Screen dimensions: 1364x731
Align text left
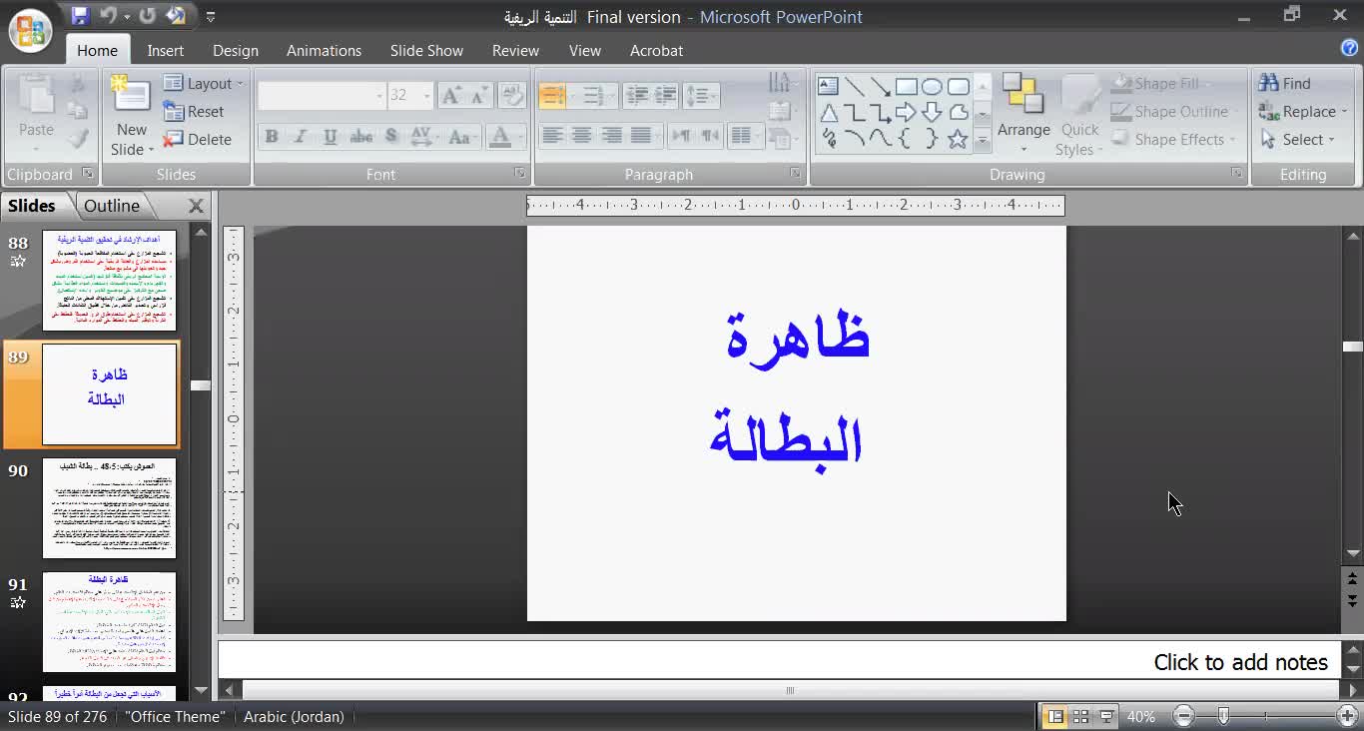pyautogui.click(x=552, y=136)
